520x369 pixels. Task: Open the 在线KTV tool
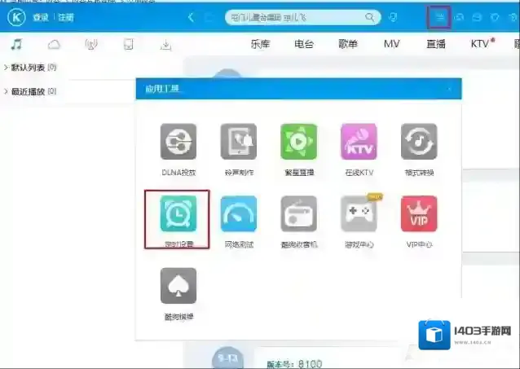(359, 142)
